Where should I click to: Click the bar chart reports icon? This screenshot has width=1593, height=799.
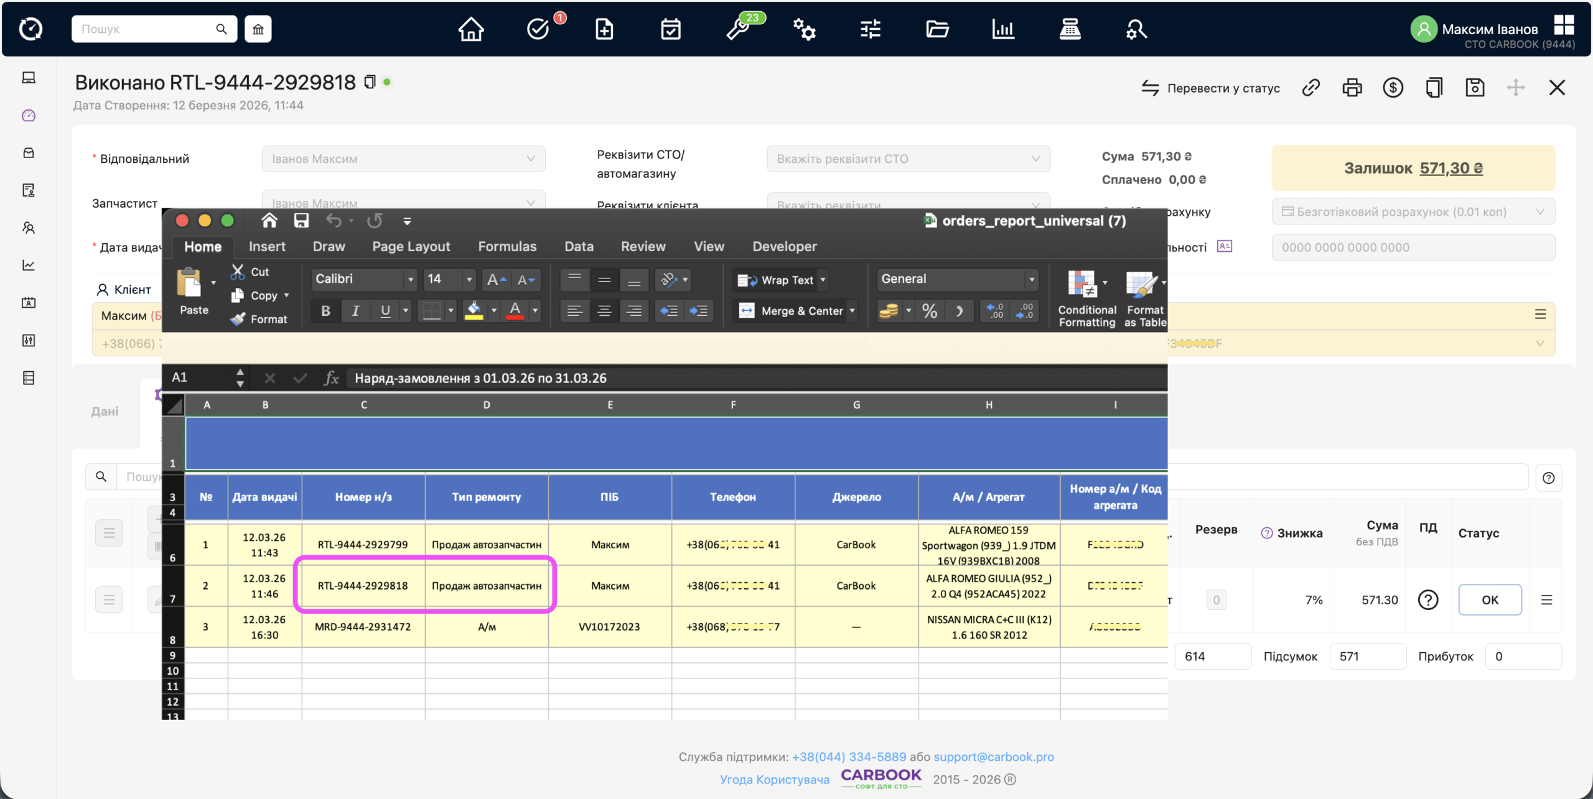point(1003,29)
